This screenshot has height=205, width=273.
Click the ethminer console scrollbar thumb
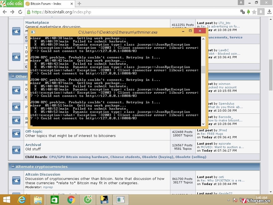203,70
